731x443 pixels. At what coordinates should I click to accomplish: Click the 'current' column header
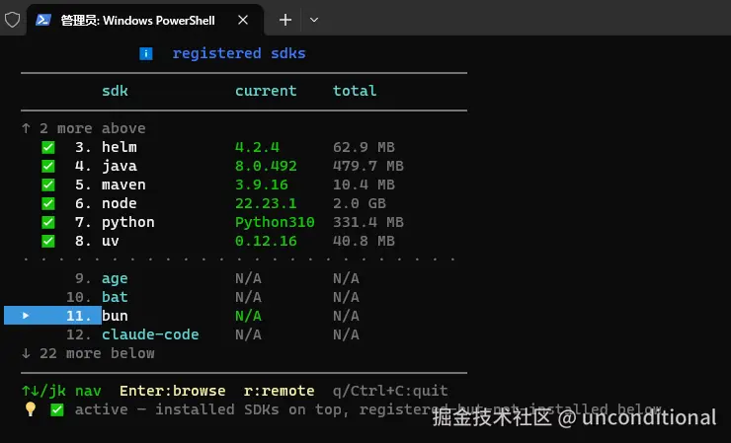coord(266,91)
